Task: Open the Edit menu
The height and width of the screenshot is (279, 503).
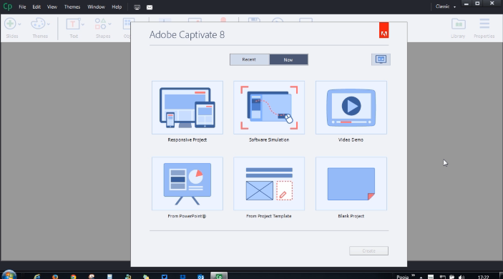Action: [36, 6]
